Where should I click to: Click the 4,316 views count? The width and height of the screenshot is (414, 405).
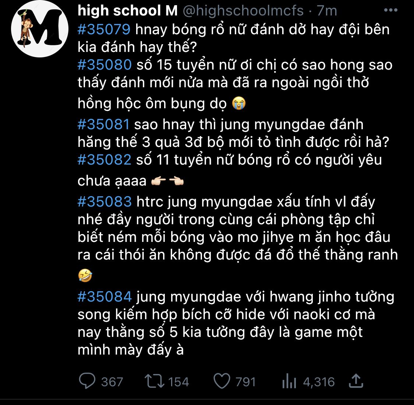click(x=319, y=382)
